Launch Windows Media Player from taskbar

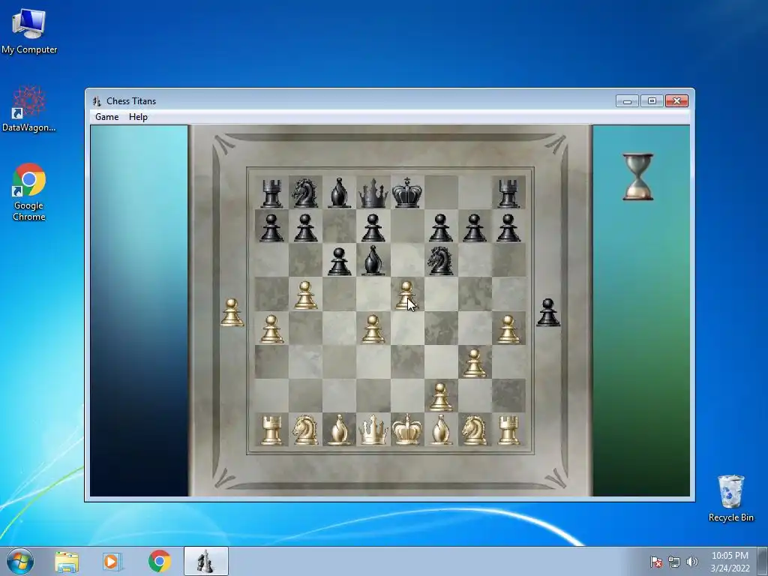click(112, 561)
